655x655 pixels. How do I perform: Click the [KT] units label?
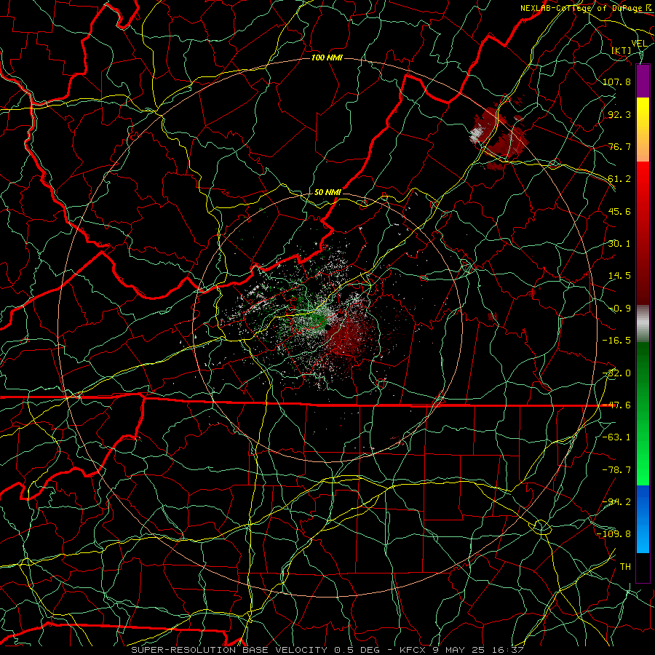pyautogui.click(x=622, y=50)
